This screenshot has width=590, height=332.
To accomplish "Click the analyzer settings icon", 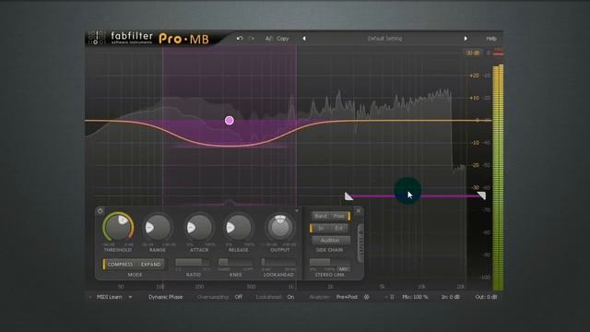I will pyautogui.click(x=367, y=297).
